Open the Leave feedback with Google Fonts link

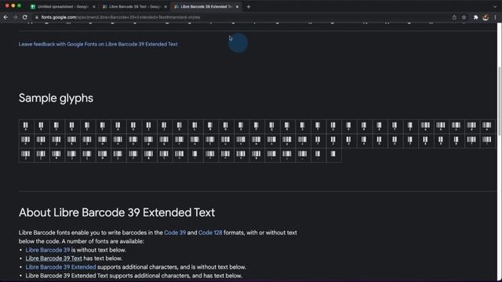pos(98,44)
